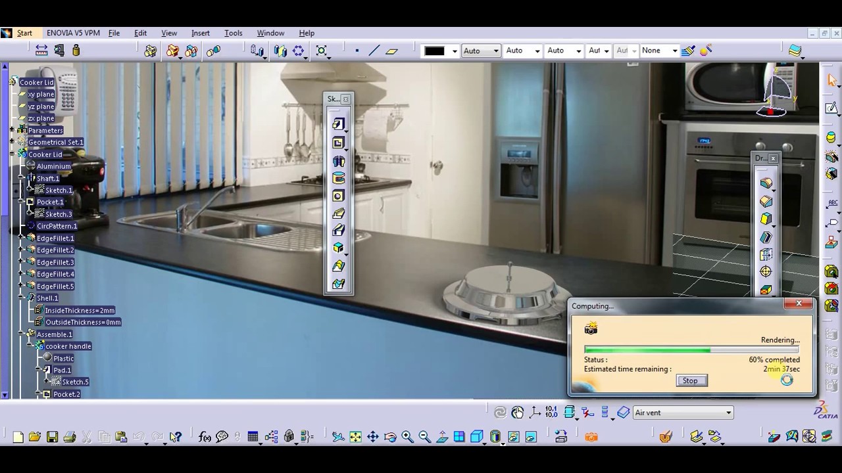Open the ENOVIA V5 VPM menu

73,33
